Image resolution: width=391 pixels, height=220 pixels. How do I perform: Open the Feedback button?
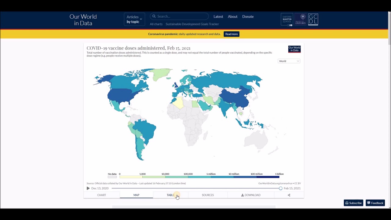point(375,203)
